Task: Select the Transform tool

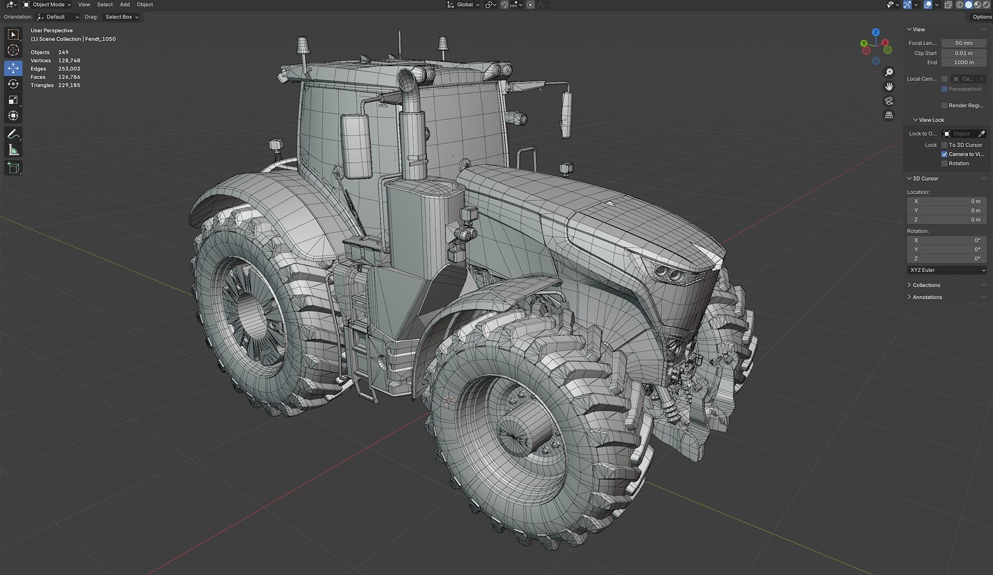Action: tap(13, 116)
